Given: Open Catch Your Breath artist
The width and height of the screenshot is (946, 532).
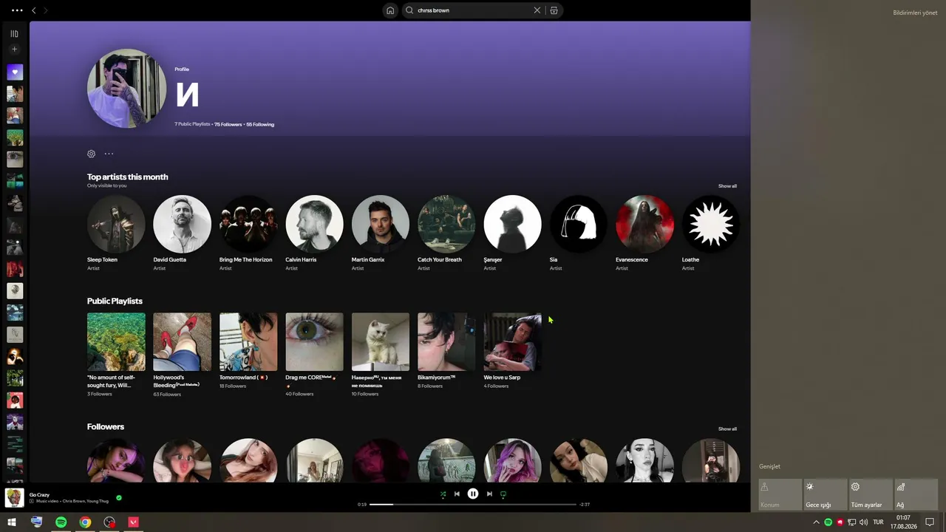Looking at the screenshot, I should click(446, 233).
